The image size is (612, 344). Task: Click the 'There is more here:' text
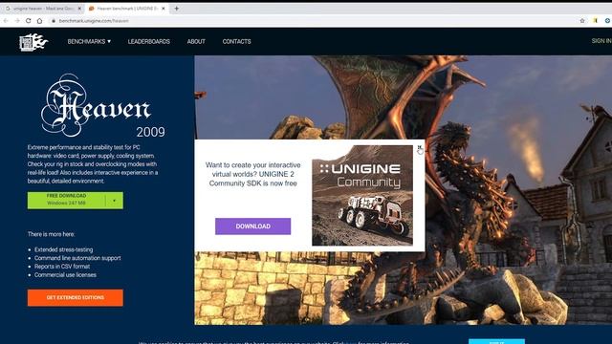tap(51, 234)
